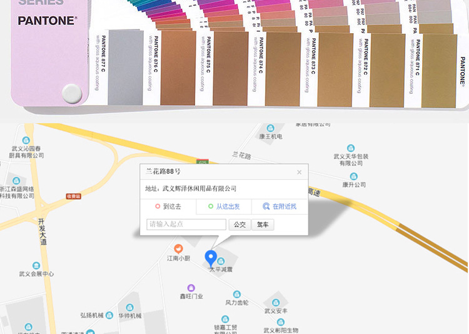Click the 浙江森盛网络科技 company icon
This screenshot has height=334, width=469.
point(16,181)
